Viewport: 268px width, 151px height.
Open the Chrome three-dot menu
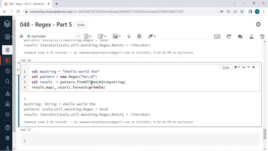point(264,12)
